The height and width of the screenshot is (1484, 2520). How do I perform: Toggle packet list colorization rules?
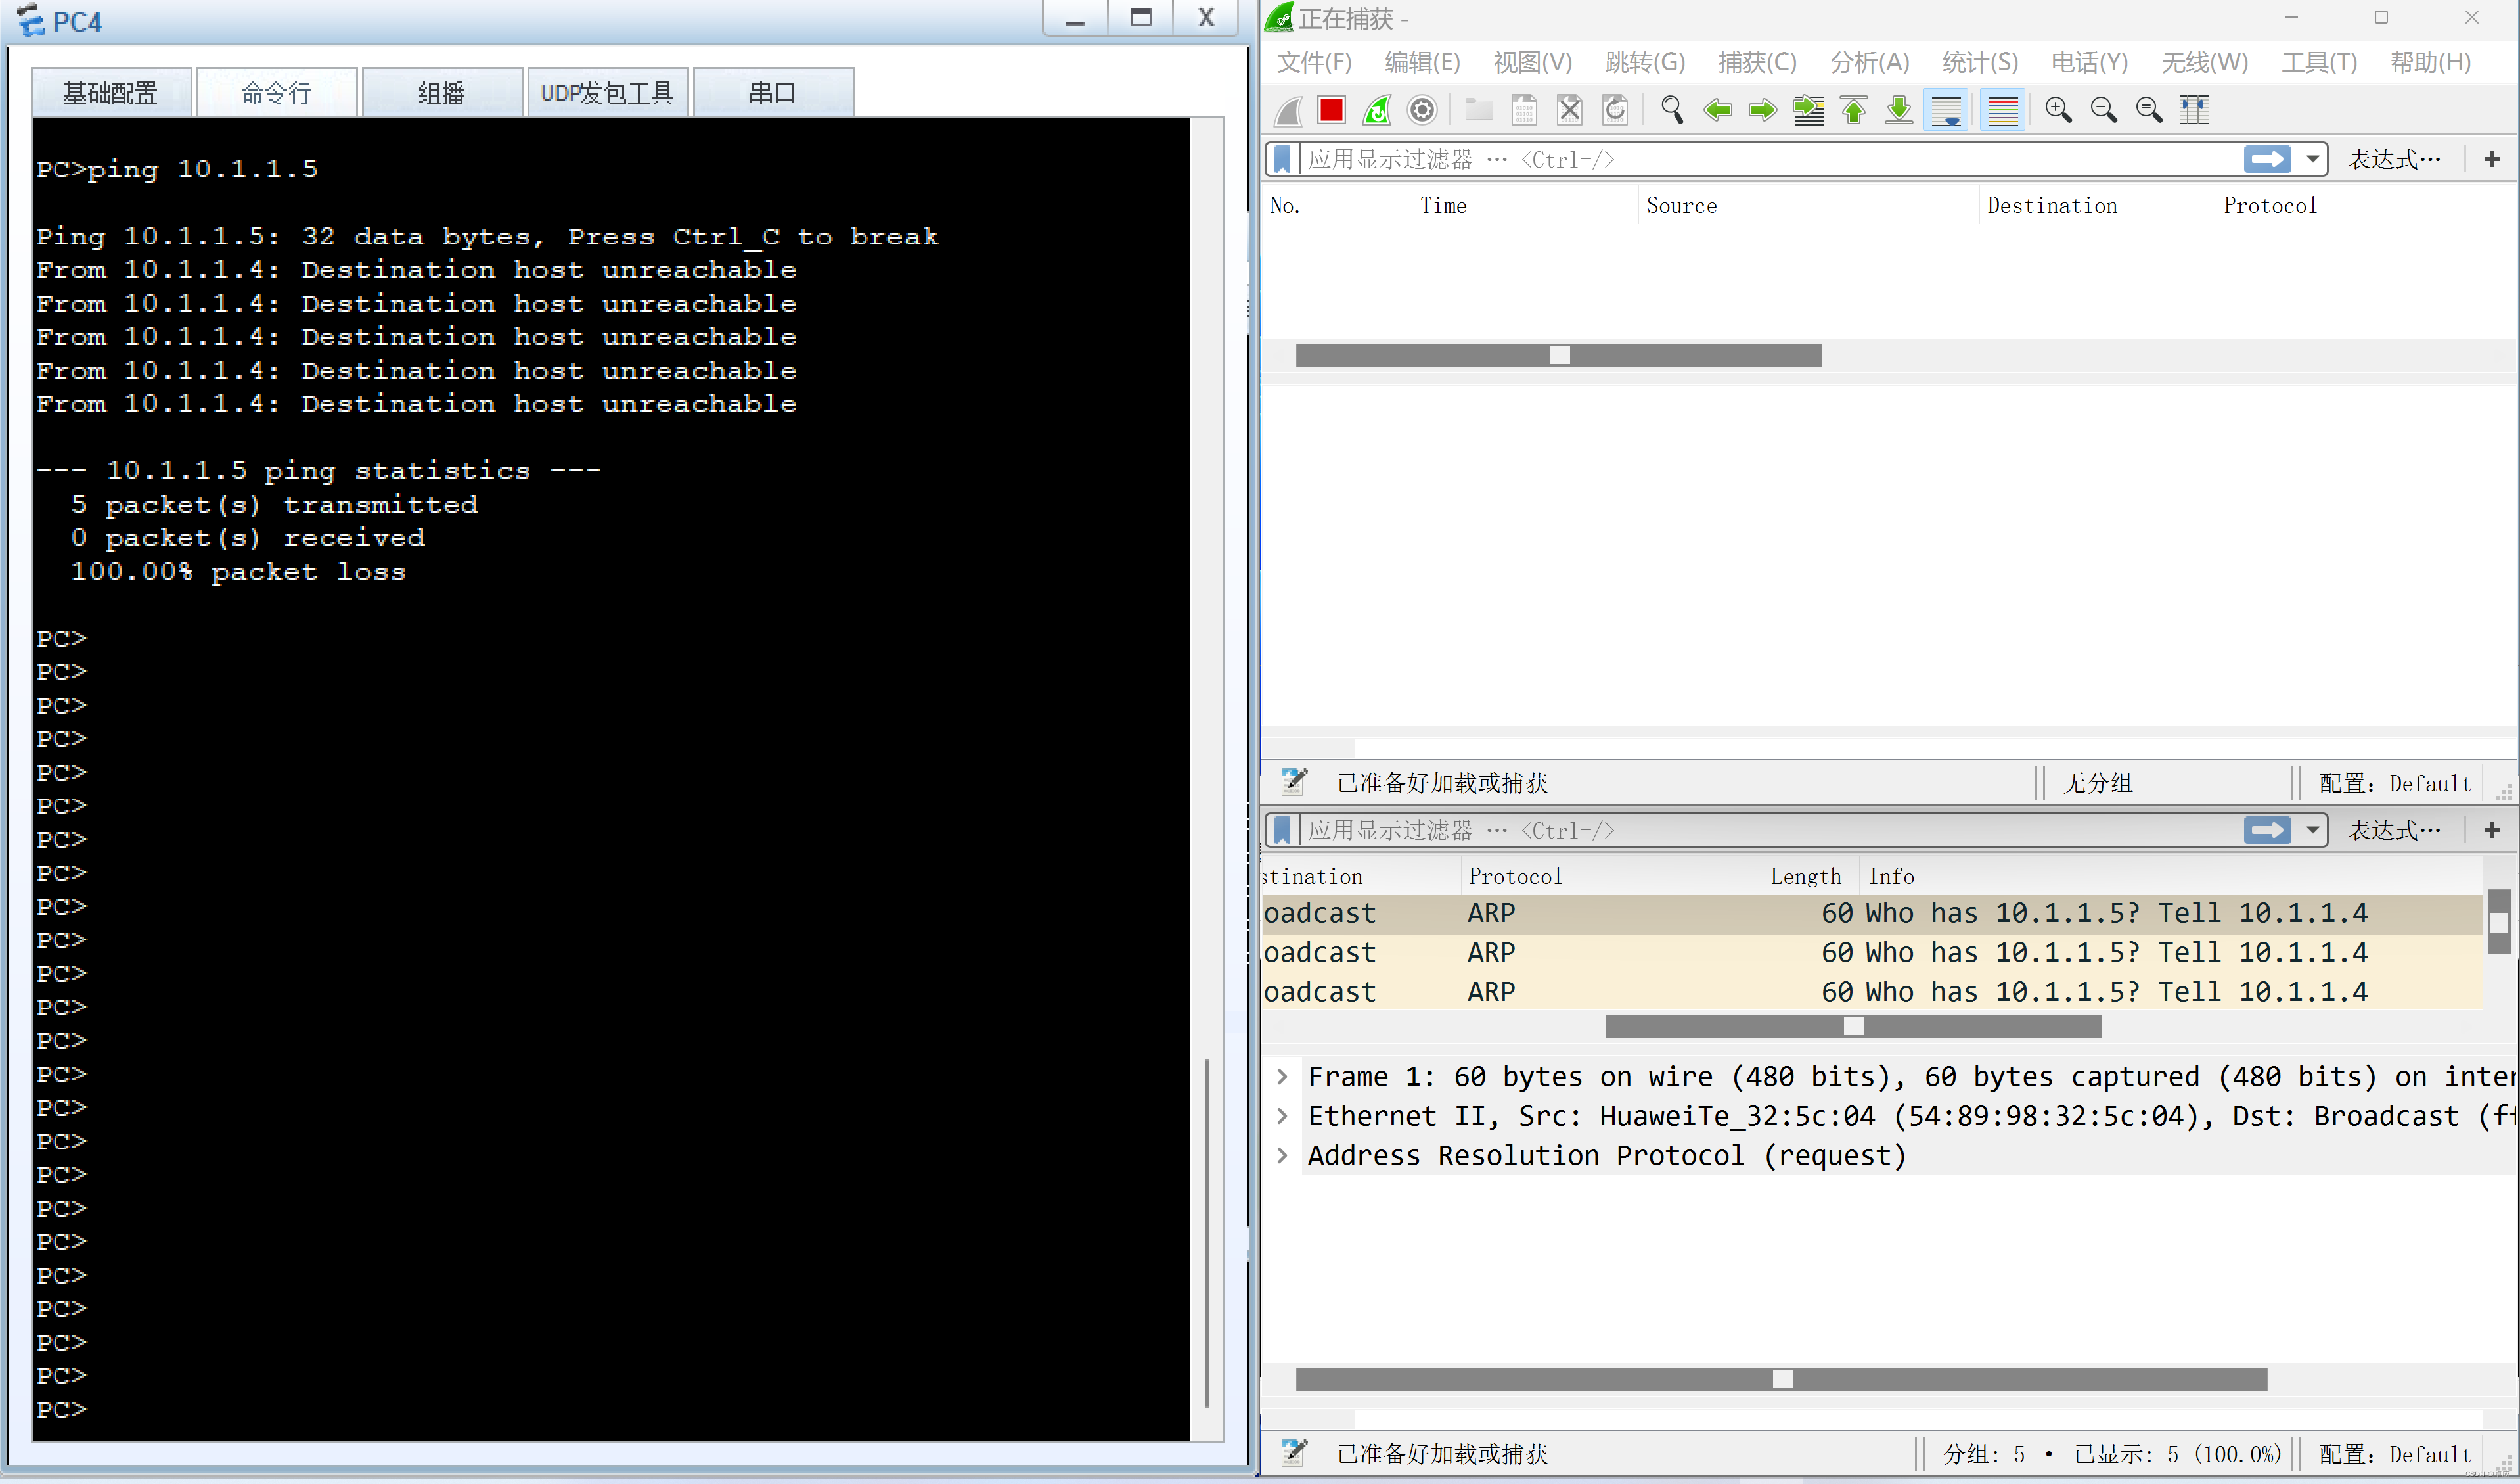point(2003,110)
